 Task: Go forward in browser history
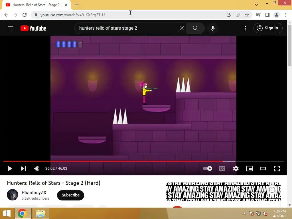pyautogui.click(x=15, y=15)
